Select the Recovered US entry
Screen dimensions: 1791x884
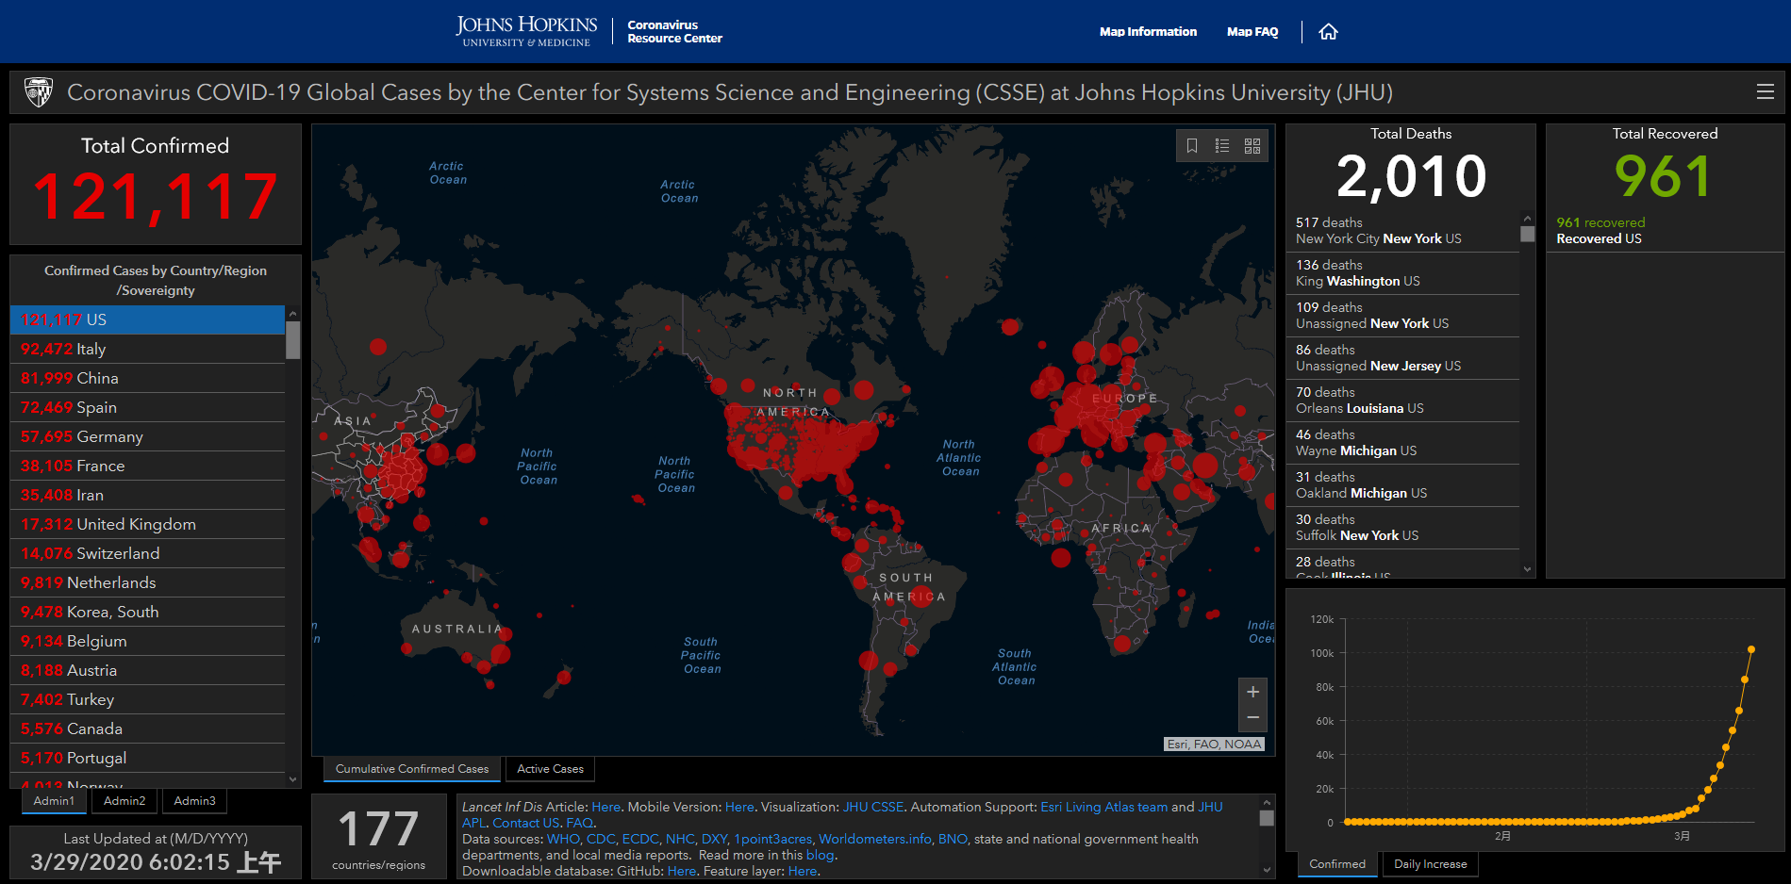click(x=1665, y=231)
